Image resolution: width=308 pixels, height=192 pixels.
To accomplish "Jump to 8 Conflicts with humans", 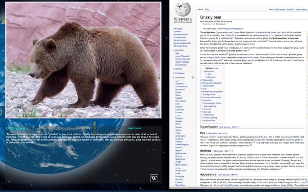I will 211,98.
